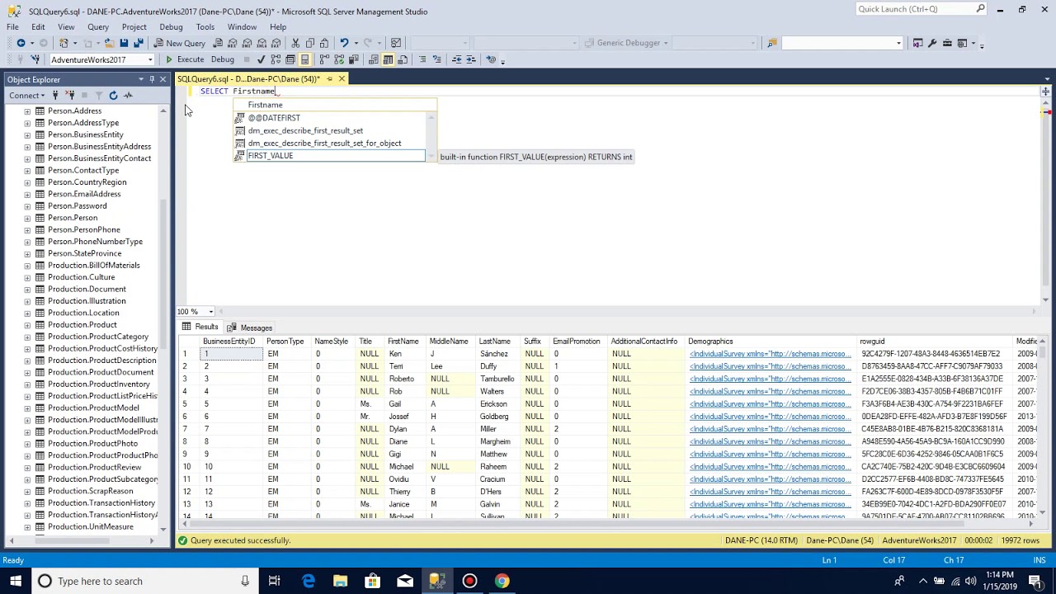Image resolution: width=1056 pixels, height=594 pixels.
Task: Open the Toolbox icon
Action: click(x=947, y=43)
